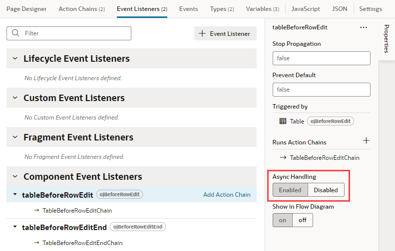Collapse Lifecycle Event Listeners section
Viewport: 395px width, 251px height.
click(15, 59)
